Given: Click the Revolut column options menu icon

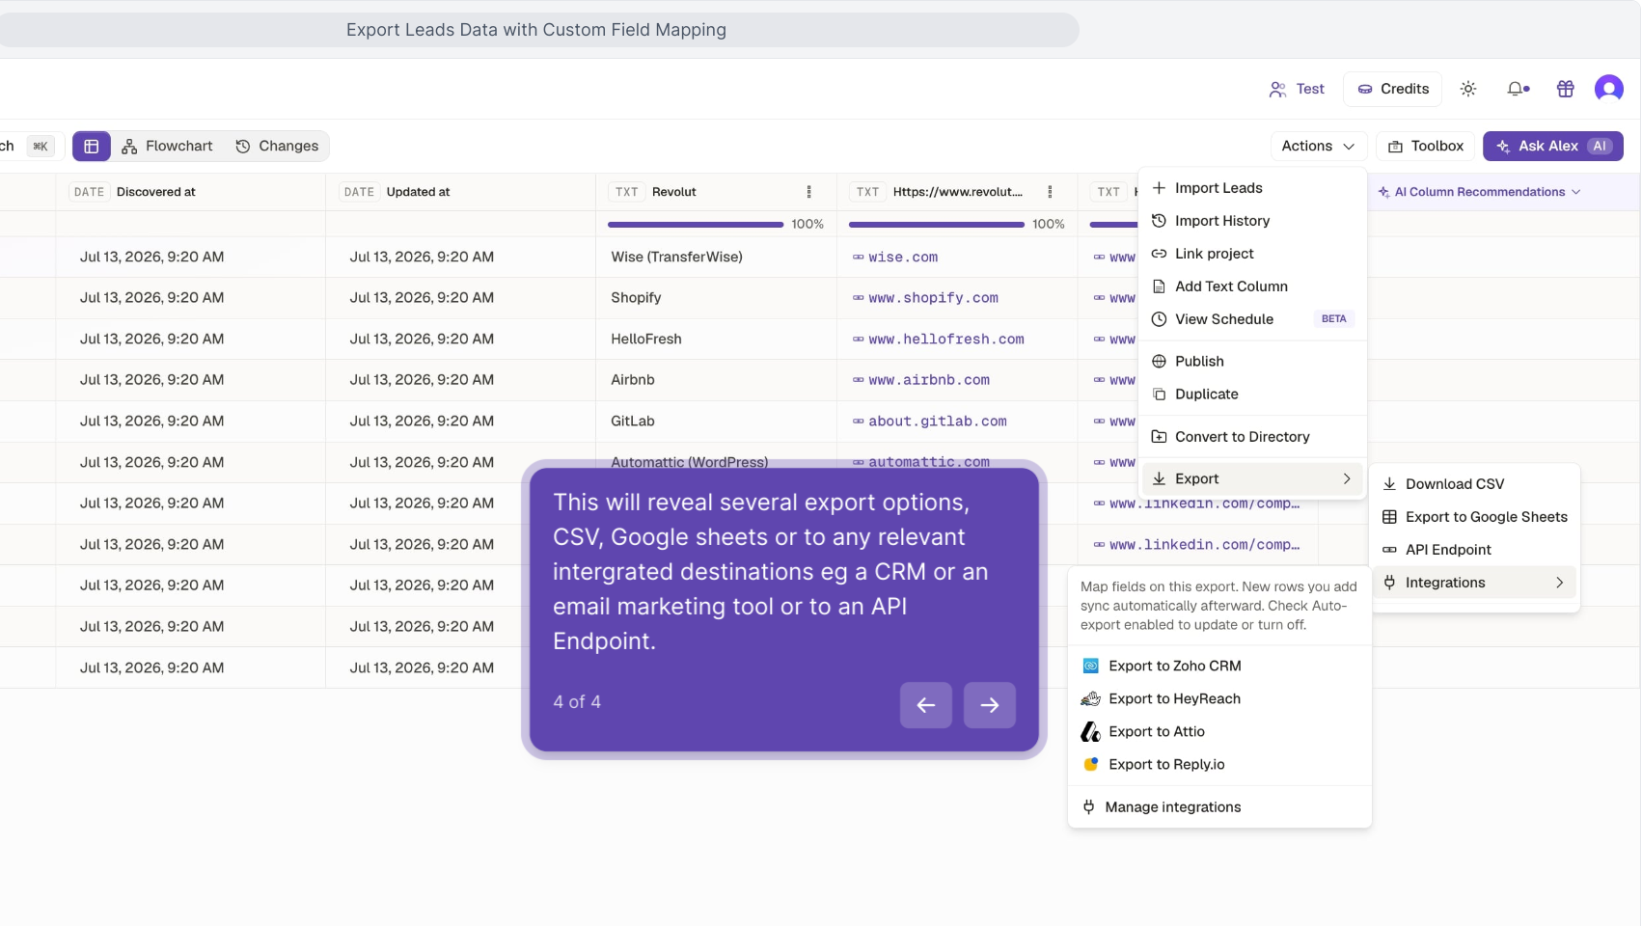Looking at the screenshot, I should point(808,192).
